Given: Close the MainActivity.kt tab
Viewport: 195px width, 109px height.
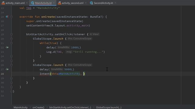Looking at the screenshot, I should 54,3.
